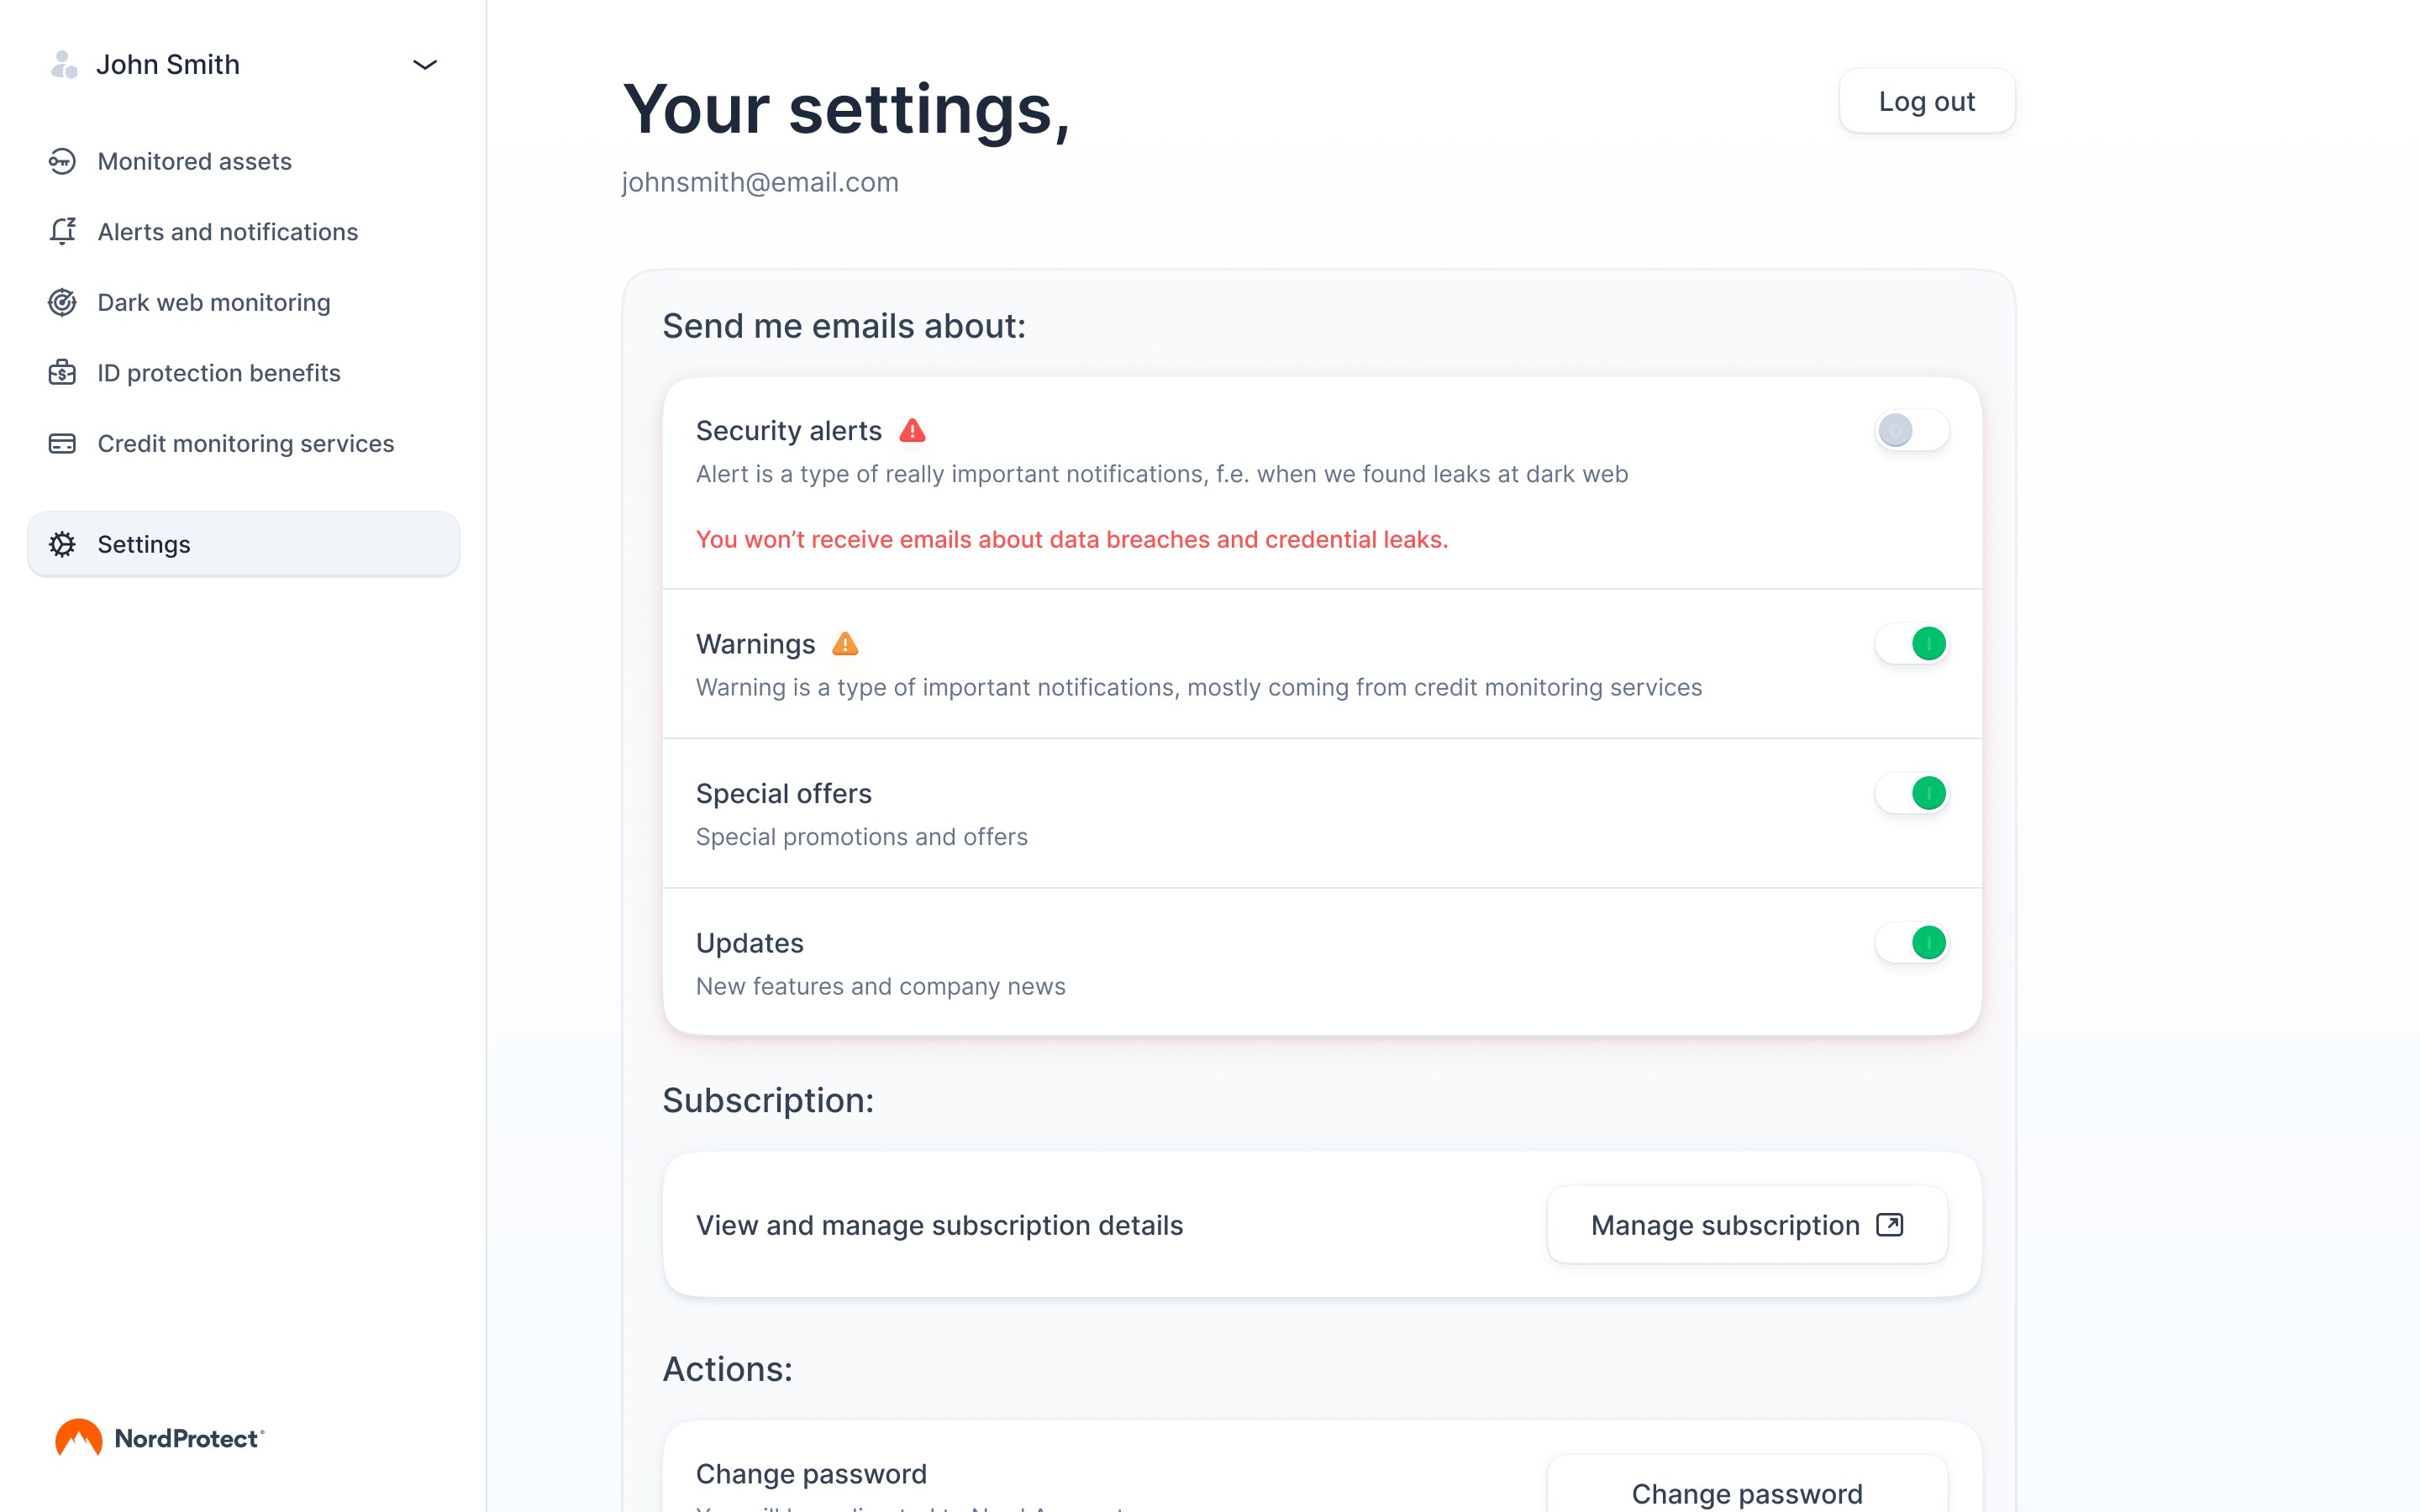Click "Special promotions and offers" description
This screenshot has height=1512, width=2420.
click(862, 837)
